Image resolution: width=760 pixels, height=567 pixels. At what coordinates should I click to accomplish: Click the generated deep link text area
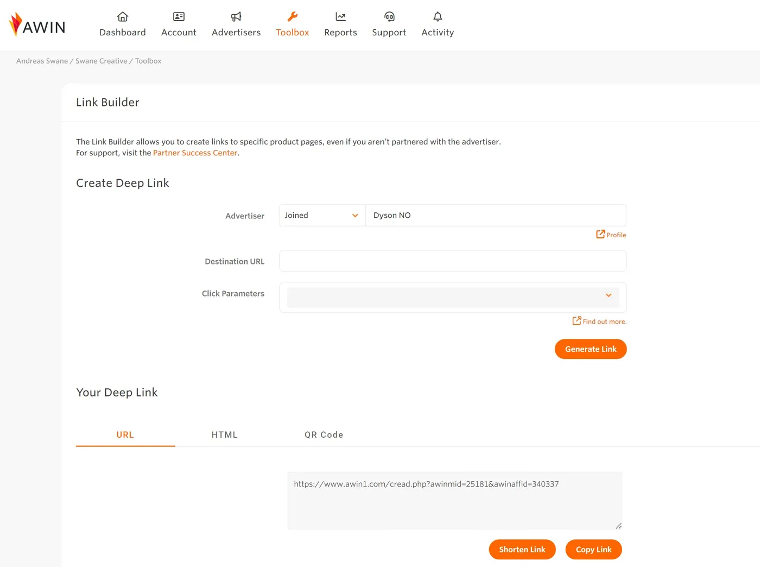click(455, 500)
